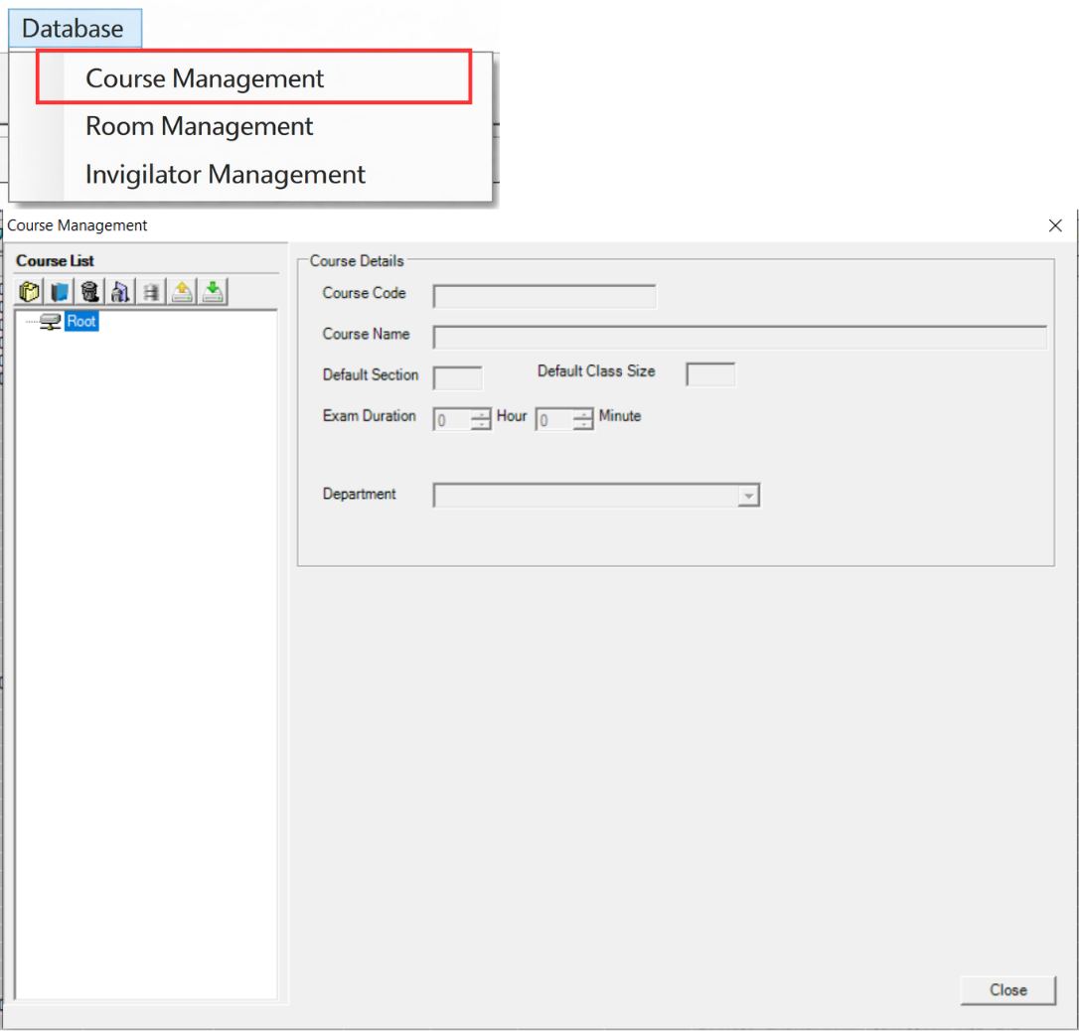Decrease Exam Duration minute spinner
The height and width of the screenshot is (1031, 1079).
(583, 424)
